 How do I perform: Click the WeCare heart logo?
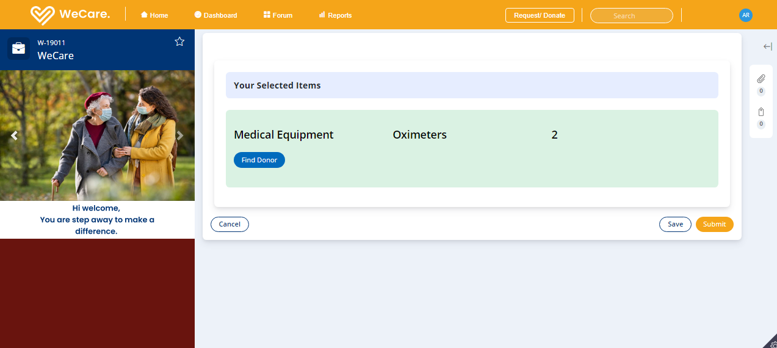[43, 15]
